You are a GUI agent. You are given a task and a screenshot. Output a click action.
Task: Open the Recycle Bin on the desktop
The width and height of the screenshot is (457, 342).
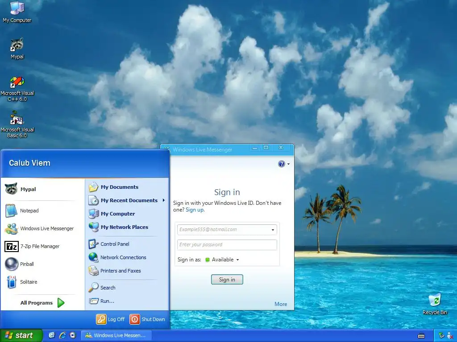click(435, 304)
